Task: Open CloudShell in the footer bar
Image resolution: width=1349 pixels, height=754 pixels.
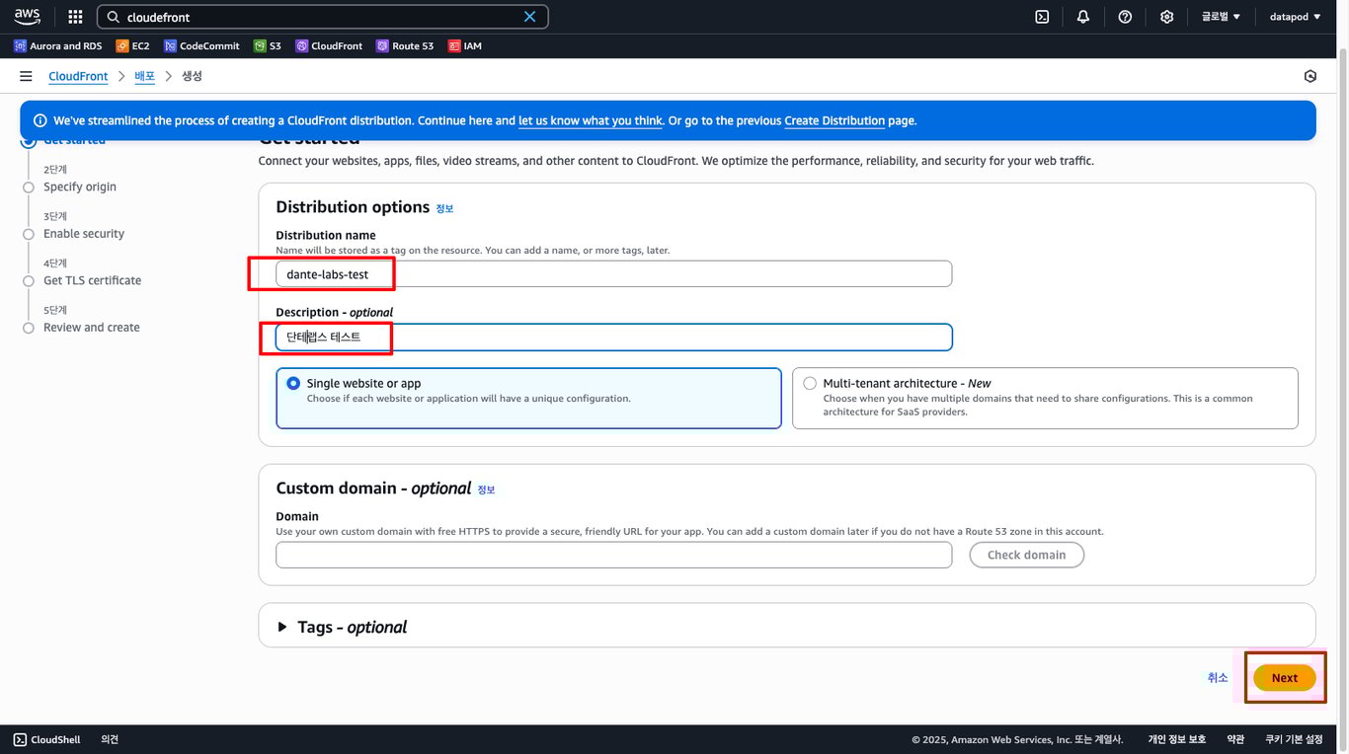Action: [46, 739]
